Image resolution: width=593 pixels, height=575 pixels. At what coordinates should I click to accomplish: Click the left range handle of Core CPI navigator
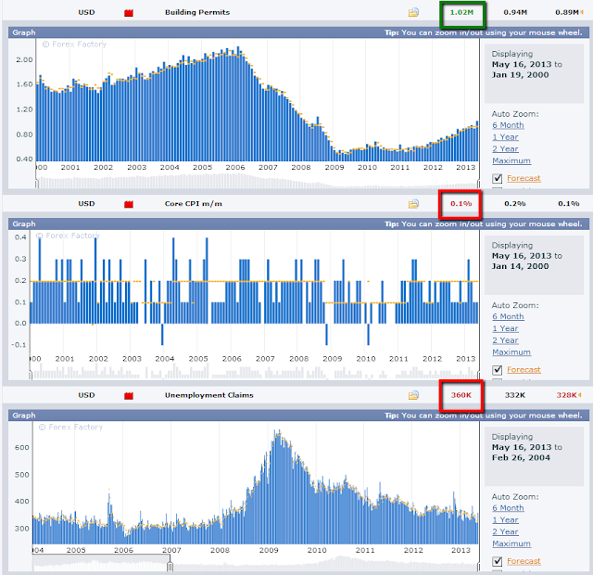tap(31, 375)
